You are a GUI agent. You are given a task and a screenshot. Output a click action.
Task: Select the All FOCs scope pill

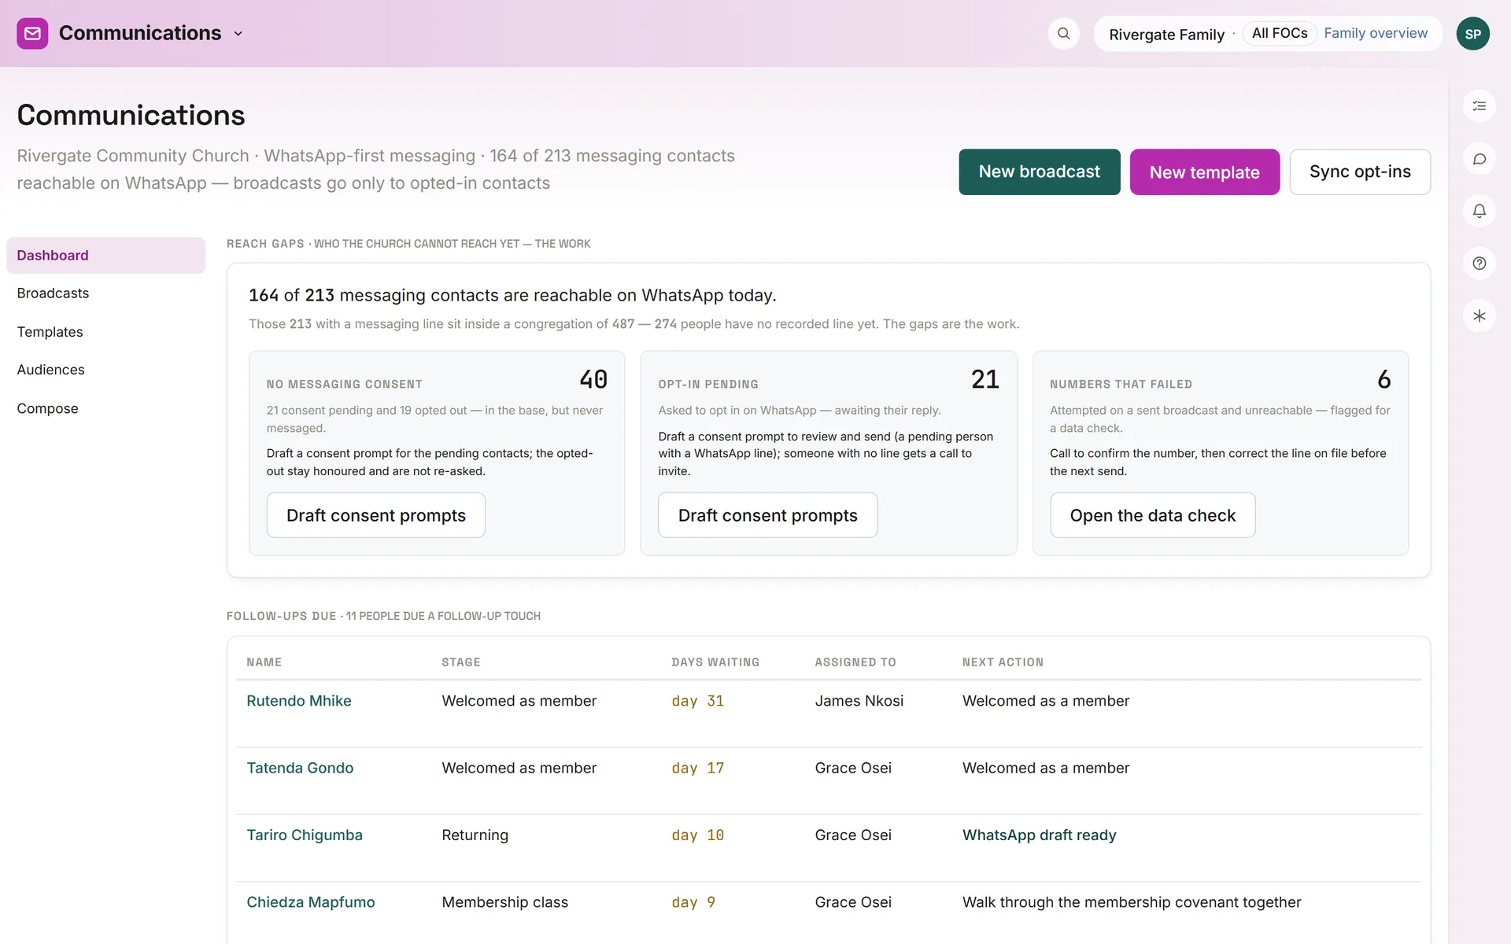tap(1280, 33)
